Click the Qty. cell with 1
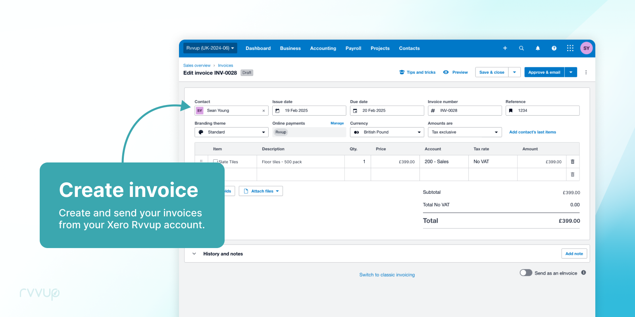 [358, 162]
